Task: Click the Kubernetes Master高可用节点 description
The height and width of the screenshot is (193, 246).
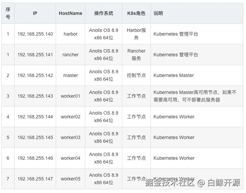Action: pos(195,96)
